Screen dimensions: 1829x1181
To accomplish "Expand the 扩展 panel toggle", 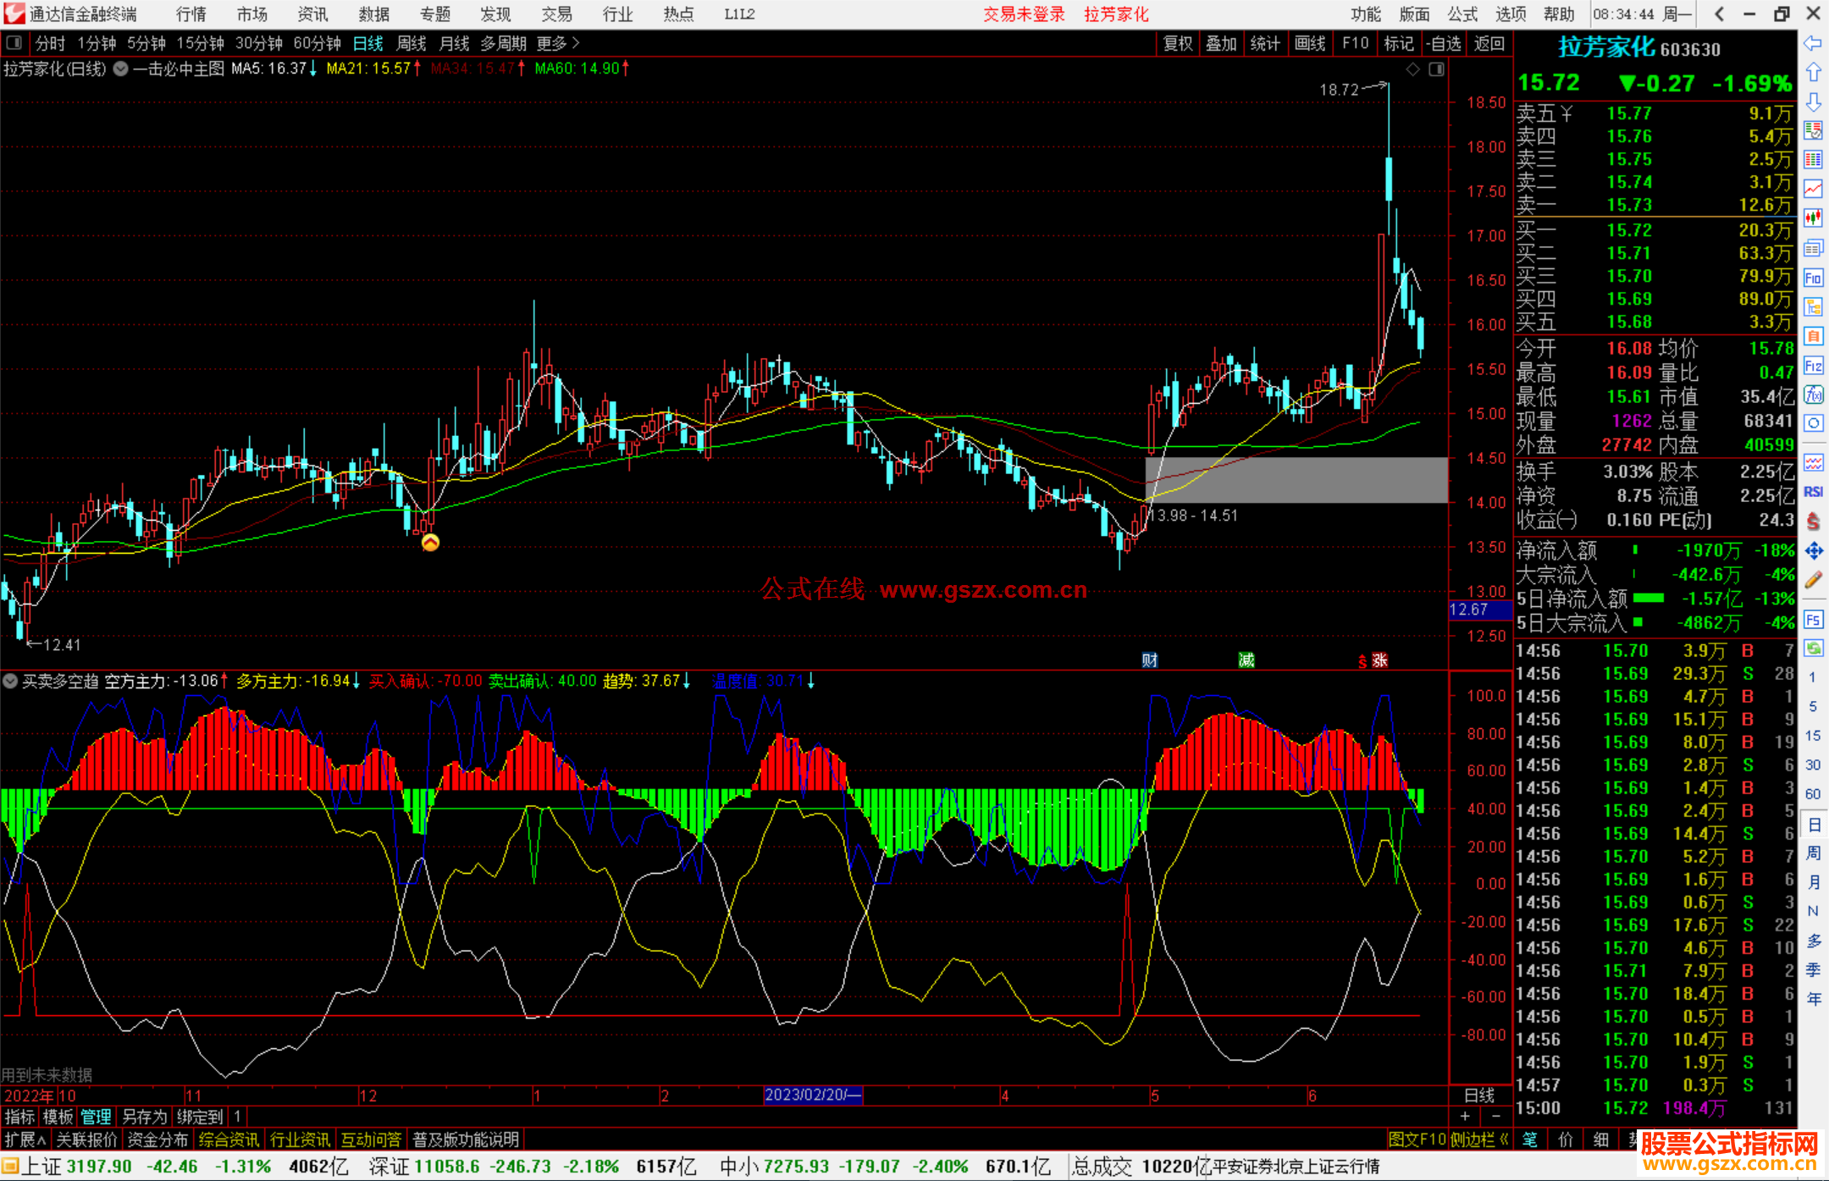I will [25, 1140].
